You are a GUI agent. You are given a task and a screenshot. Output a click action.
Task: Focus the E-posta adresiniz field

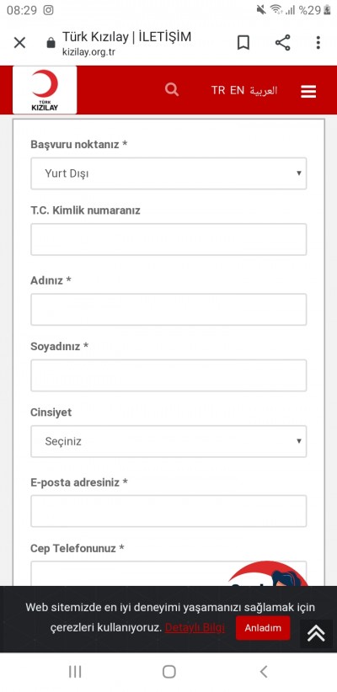168,511
